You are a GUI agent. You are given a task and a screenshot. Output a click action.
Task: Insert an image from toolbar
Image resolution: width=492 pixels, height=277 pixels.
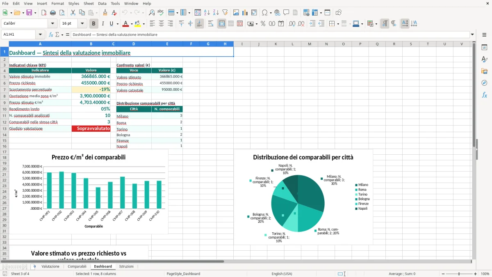click(x=236, y=13)
